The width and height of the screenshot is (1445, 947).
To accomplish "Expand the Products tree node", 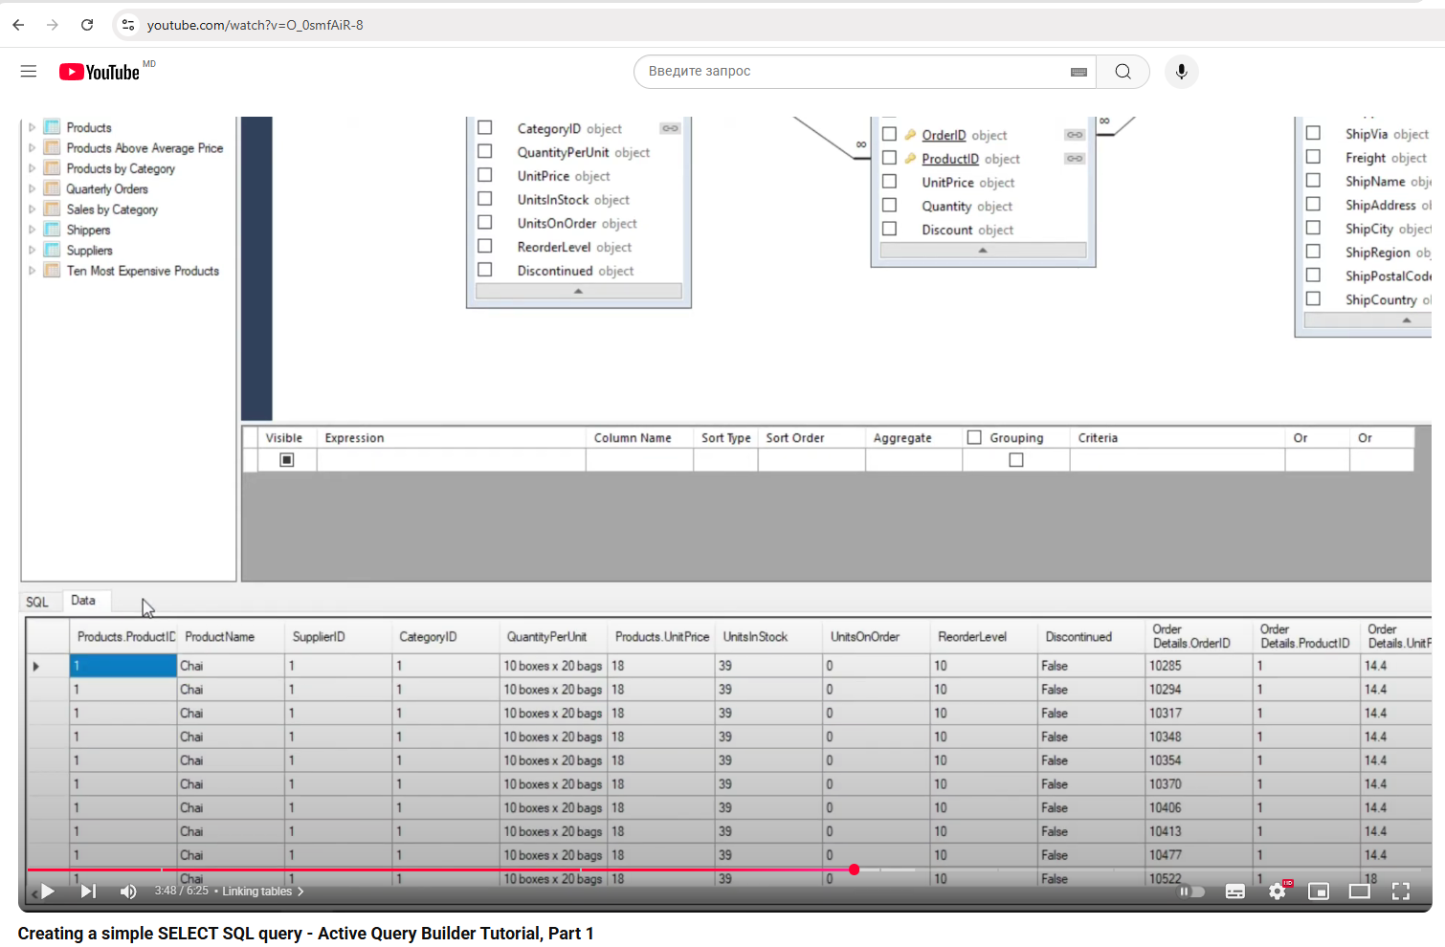I will (32, 127).
